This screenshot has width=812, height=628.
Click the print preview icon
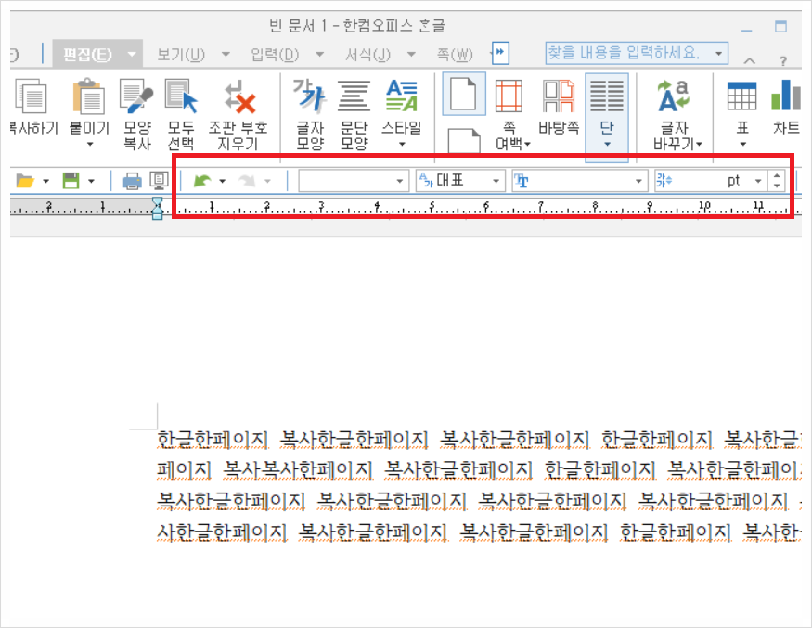coord(159,181)
